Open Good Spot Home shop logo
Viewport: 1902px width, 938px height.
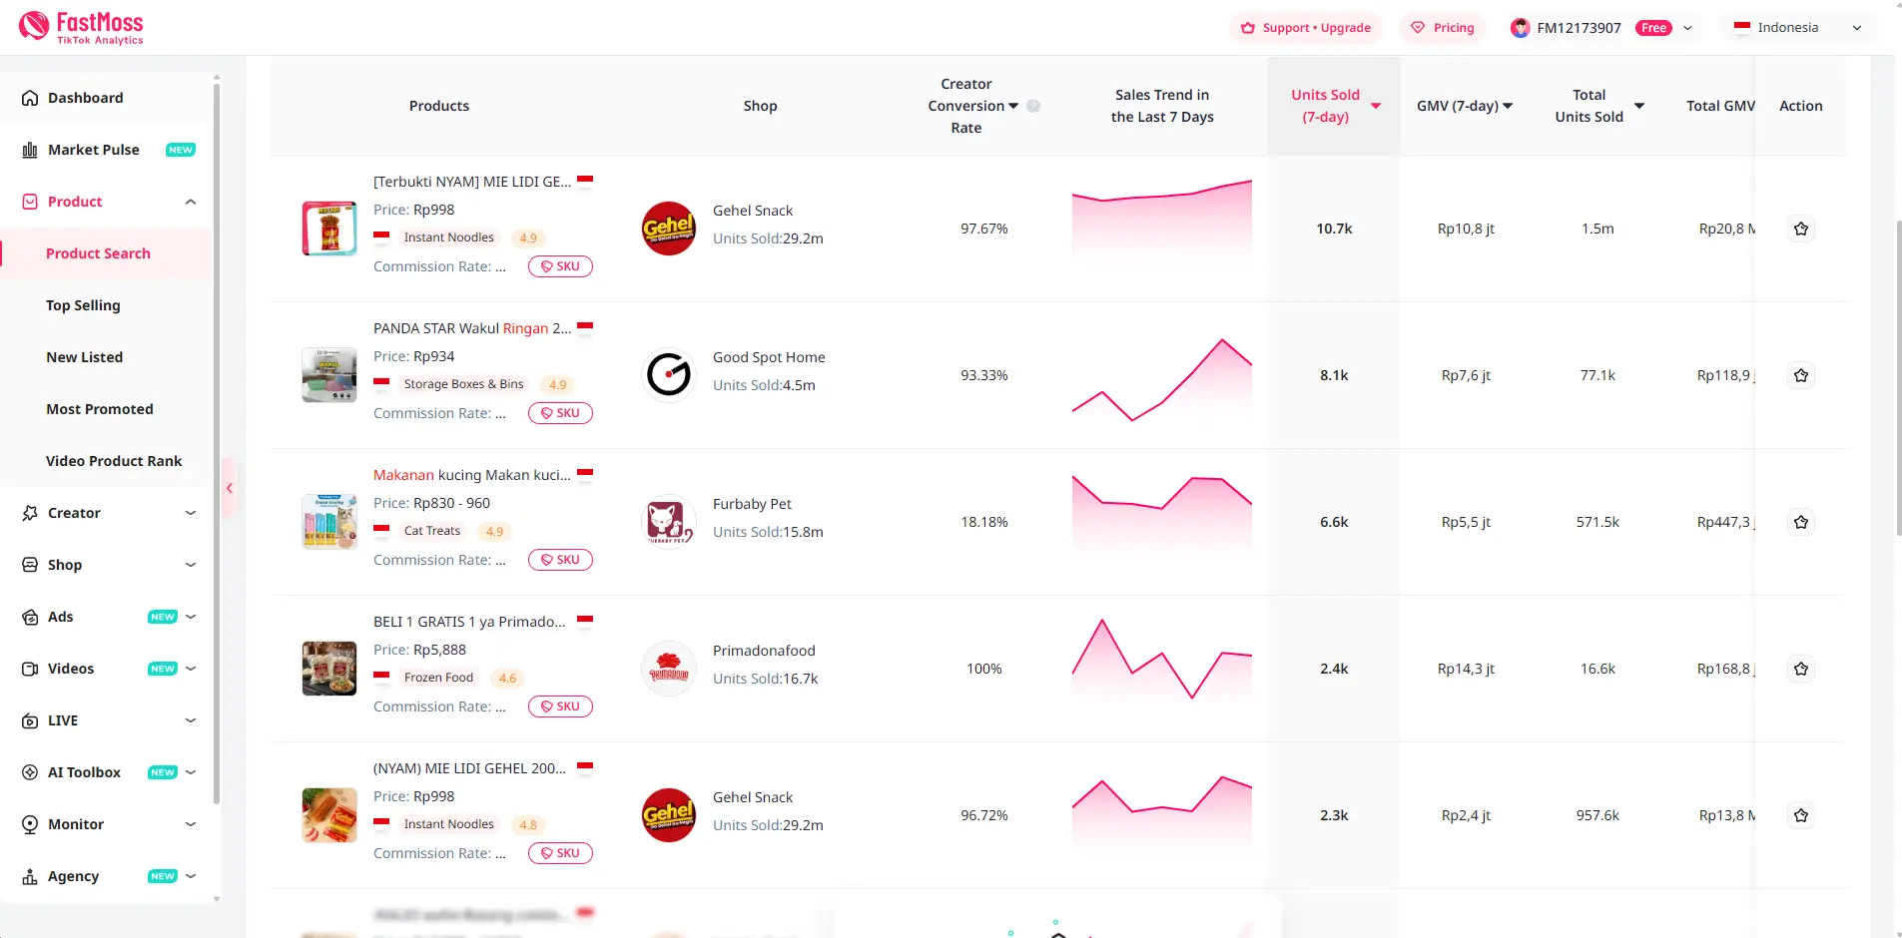[x=669, y=375]
